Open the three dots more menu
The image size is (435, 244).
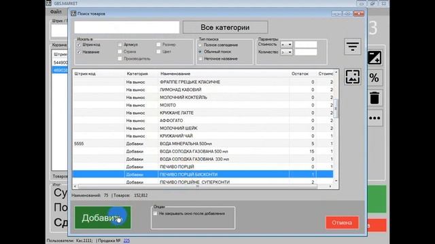[375, 118]
